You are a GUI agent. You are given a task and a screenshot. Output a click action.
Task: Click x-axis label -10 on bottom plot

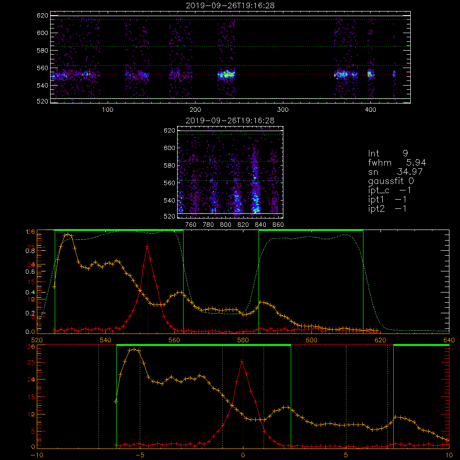tap(37, 455)
